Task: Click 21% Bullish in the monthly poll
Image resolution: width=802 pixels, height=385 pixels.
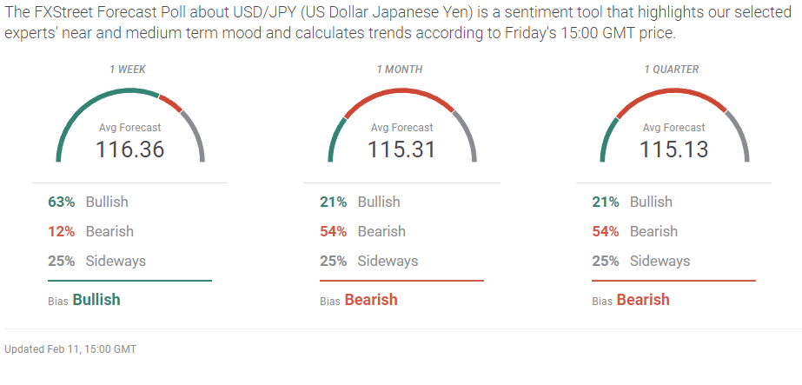Action: coord(360,202)
